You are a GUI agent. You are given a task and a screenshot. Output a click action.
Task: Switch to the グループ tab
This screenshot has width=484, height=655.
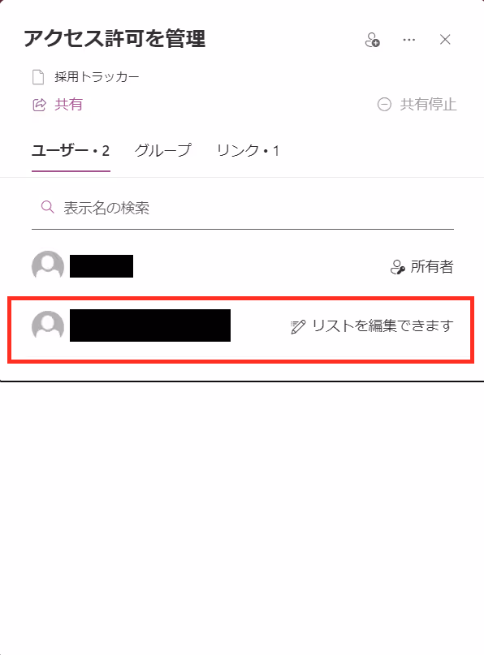(163, 150)
